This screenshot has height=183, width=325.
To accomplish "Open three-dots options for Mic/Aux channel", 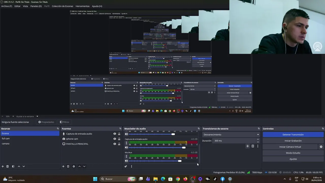I will point(126,157).
